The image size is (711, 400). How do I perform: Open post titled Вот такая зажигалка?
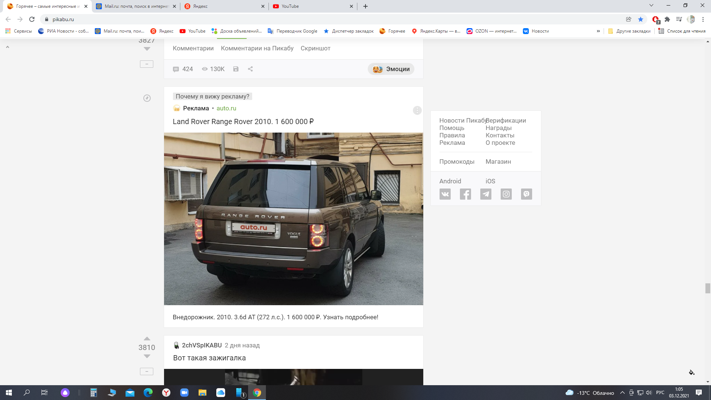coord(210,358)
